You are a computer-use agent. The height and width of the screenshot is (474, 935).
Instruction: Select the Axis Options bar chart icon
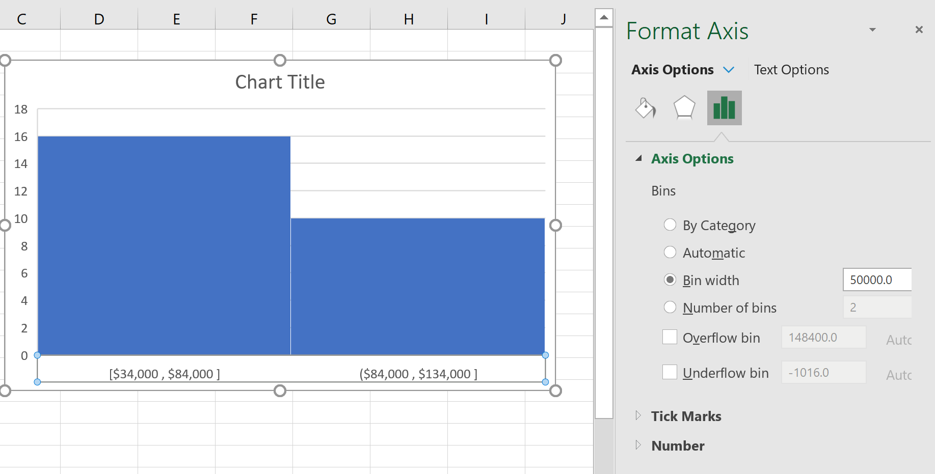[x=724, y=108]
